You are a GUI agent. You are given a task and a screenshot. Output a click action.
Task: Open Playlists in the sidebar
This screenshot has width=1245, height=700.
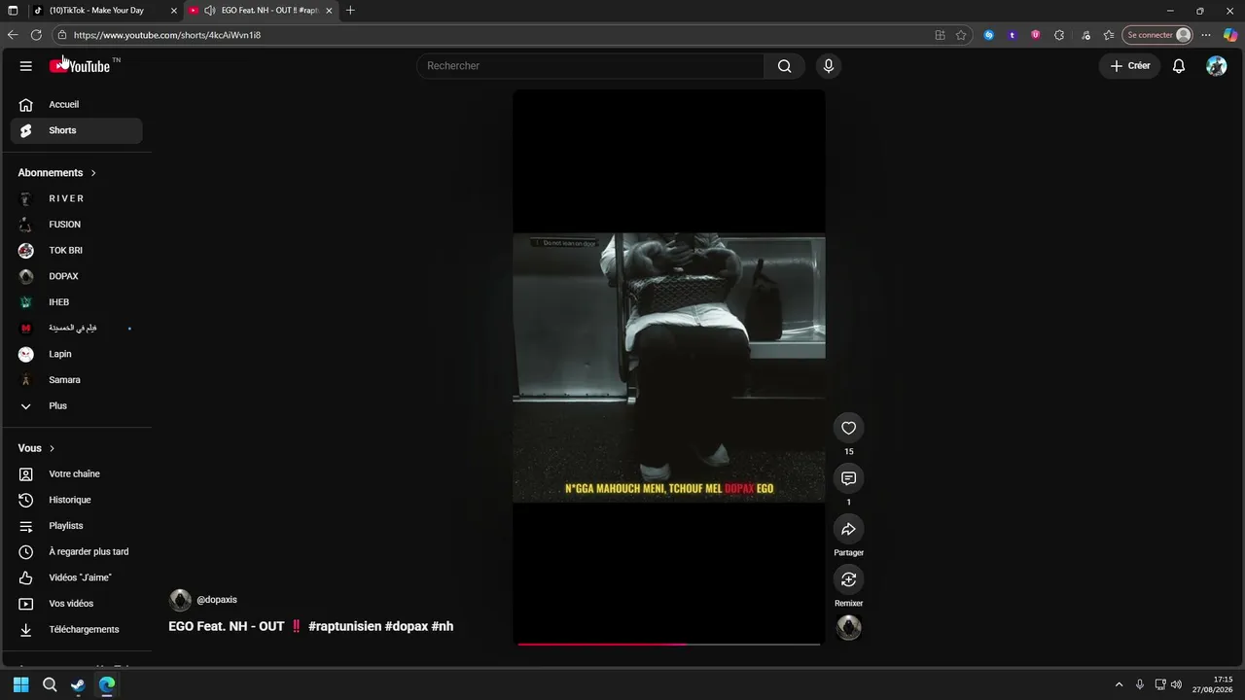pos(76,526)
